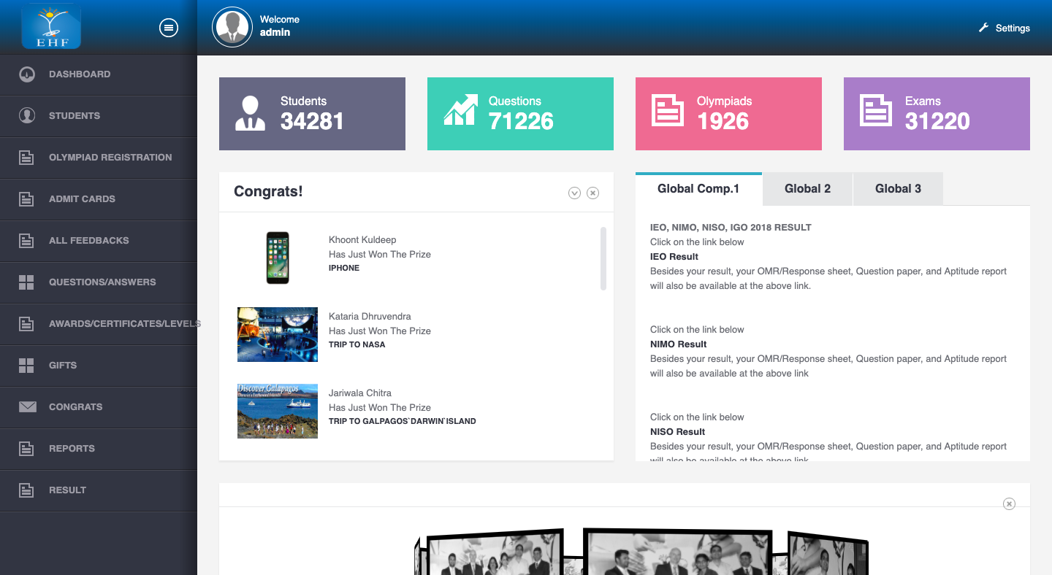Viewport: 1052px width, 575px height.
Task: Click the Questions/Answers grid icon in sidebar
Action: tap(27, 282)
